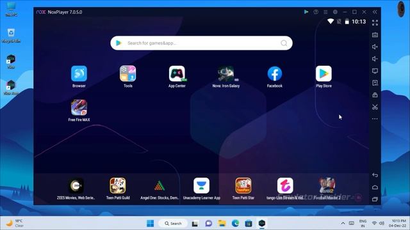Launch the Facebook app

pos(275,74)
